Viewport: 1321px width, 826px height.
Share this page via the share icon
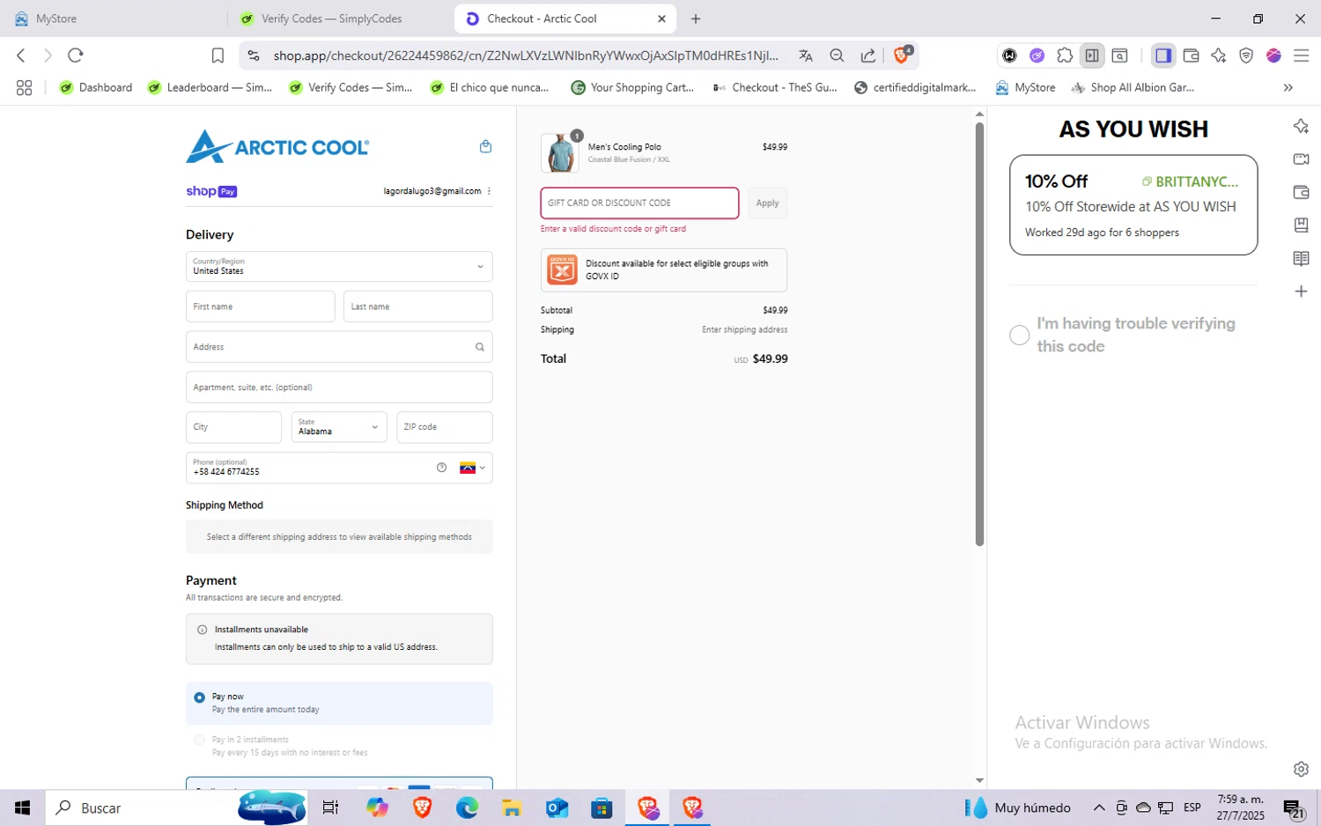click(868, 55)
